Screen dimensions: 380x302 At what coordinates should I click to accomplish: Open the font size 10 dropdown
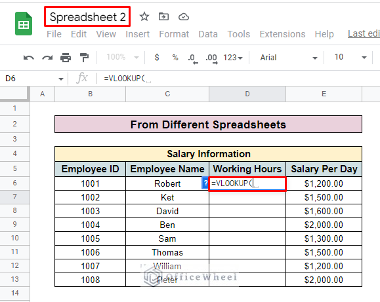[350, 58]
